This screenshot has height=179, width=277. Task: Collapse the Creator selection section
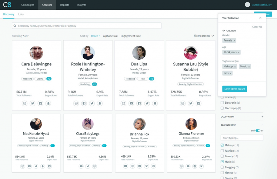[x=224, y=31]
